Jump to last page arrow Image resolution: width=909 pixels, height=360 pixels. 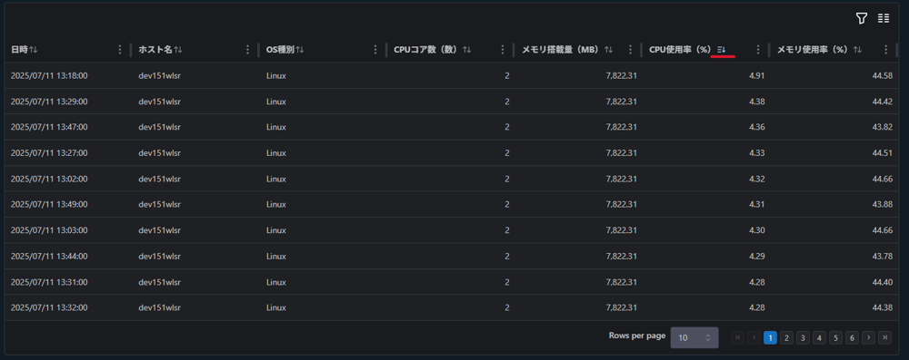click(884, 337)
